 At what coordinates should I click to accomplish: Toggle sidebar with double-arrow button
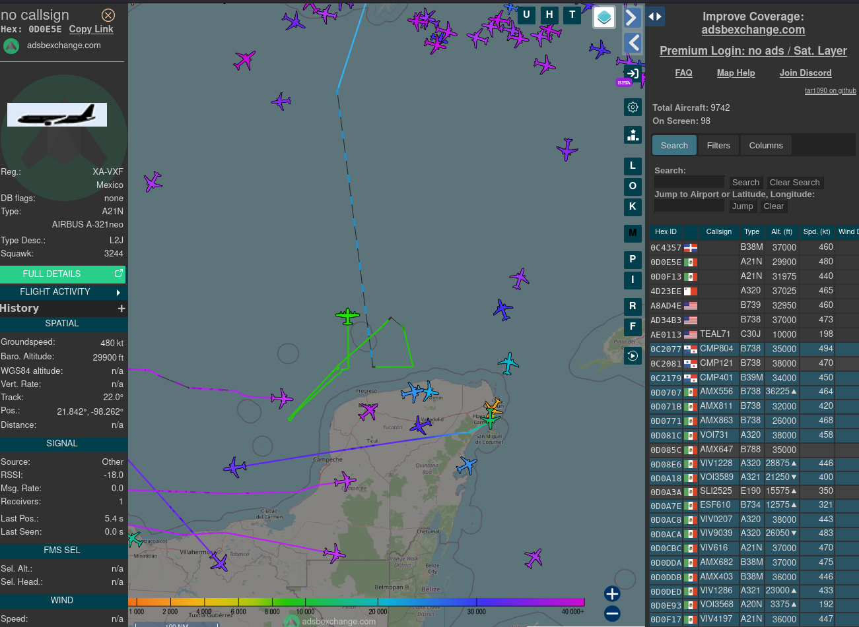(655, 16)
